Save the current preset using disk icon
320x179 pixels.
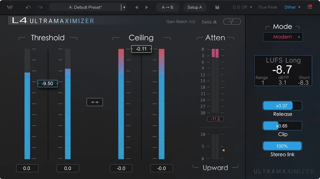[x=217, y=7]
